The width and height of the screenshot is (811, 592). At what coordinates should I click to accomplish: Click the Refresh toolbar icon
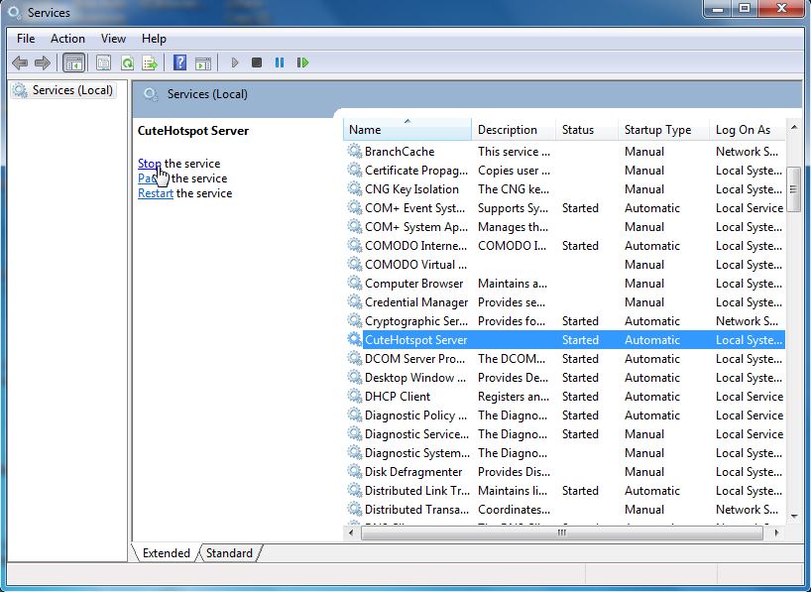(x=127, y=63)
